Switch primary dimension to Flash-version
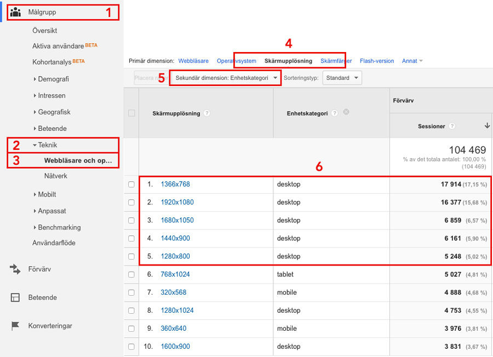493x357 pixels. (377, 61)
